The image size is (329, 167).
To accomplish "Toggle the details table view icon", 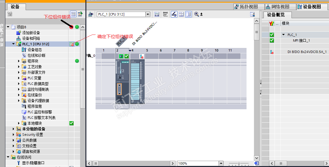I will (73, 14).
